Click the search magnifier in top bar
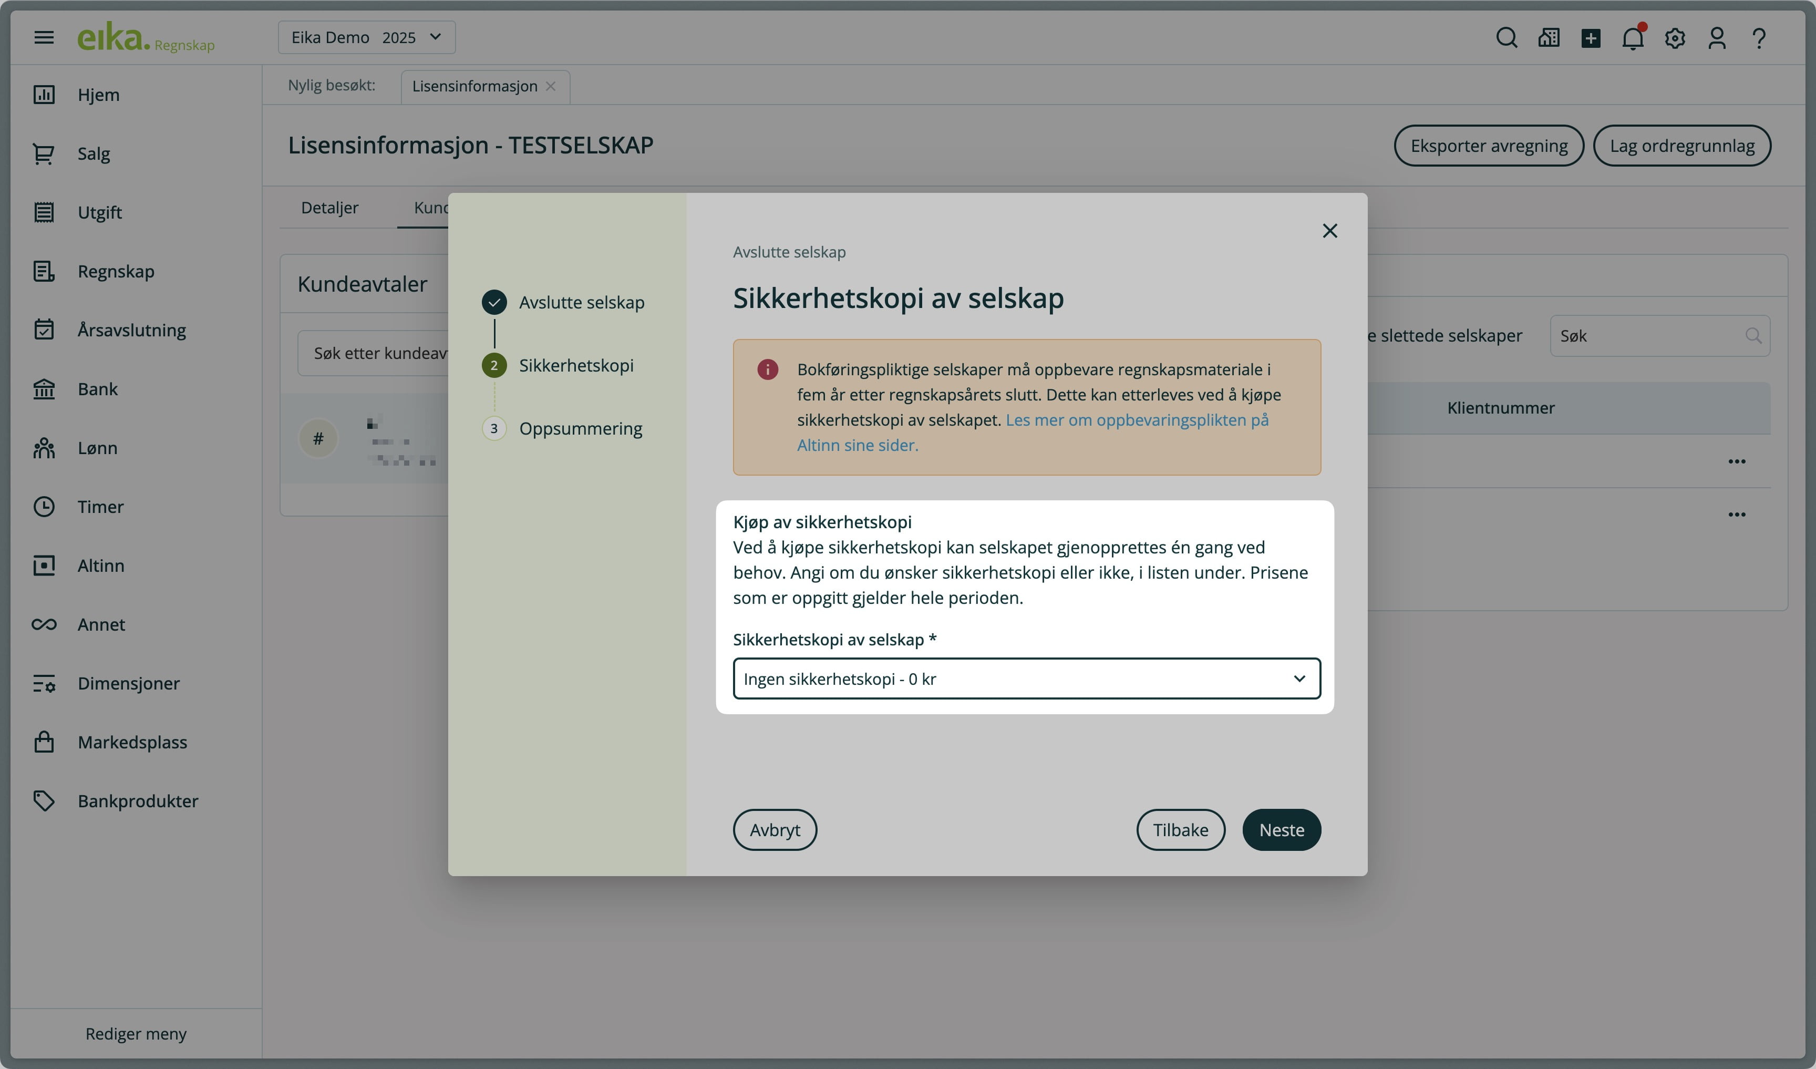Screen dimensions: 1816x1069 pos(1506,38)
